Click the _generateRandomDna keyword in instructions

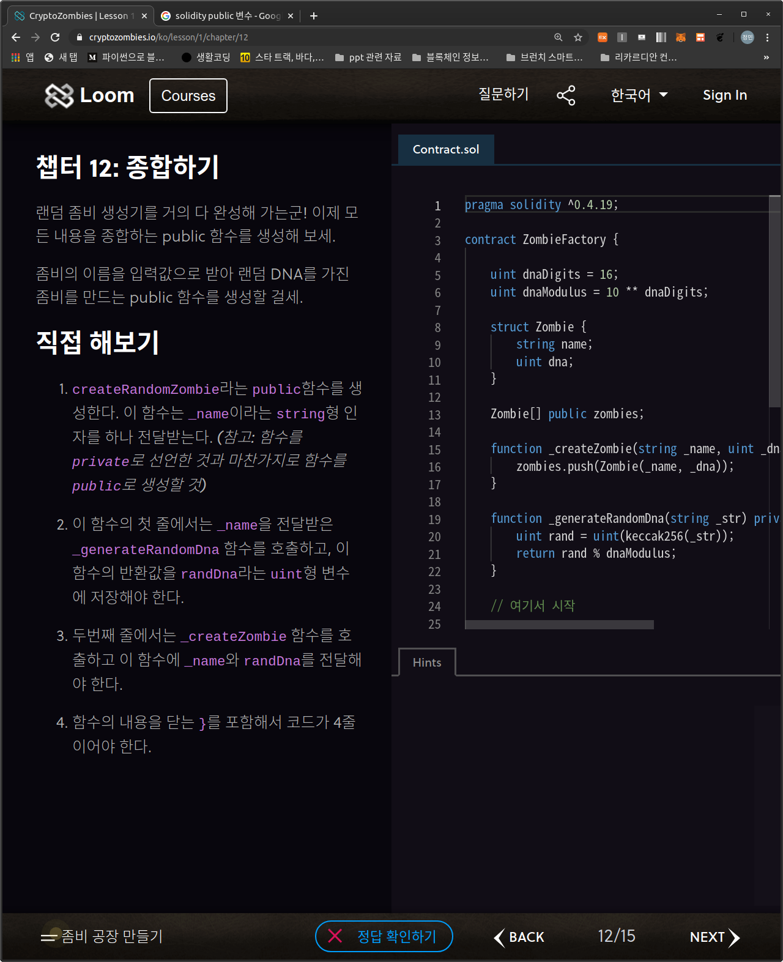pos(146,550)
